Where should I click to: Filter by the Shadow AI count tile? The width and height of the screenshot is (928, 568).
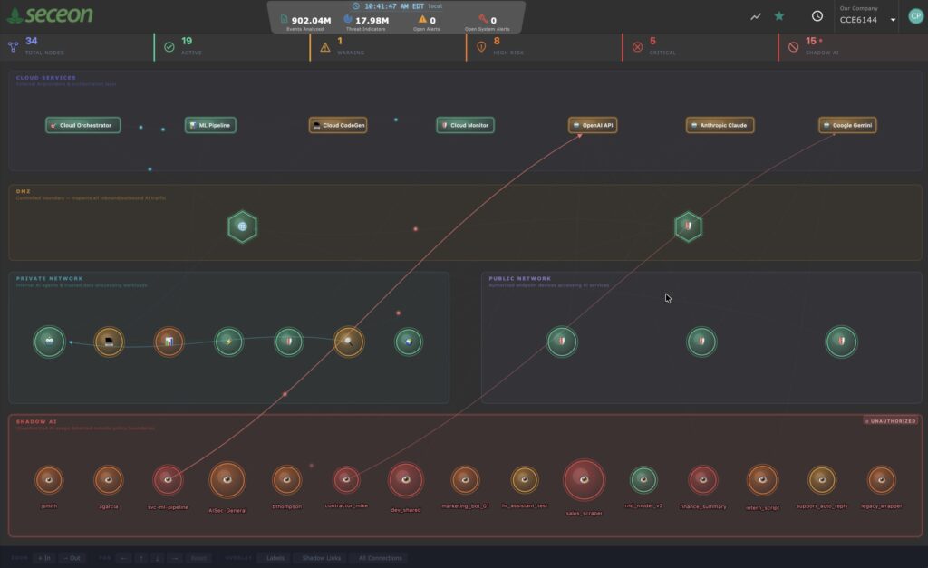point(852,46)
